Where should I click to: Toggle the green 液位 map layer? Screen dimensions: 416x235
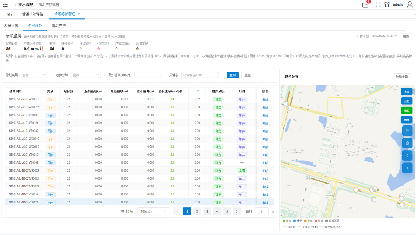pyautogui.click(x=407, y=110)
